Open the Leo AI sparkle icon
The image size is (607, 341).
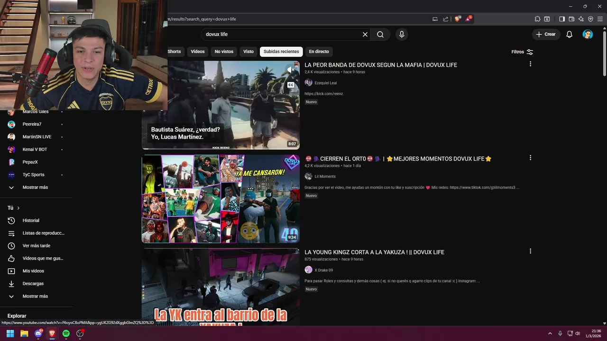pyautogui.click(x=581, y=19)
